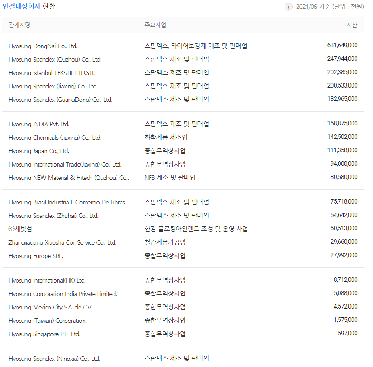Click asset value 182,965,000
The image size is (373, 367).
click(x=342, y=99)
